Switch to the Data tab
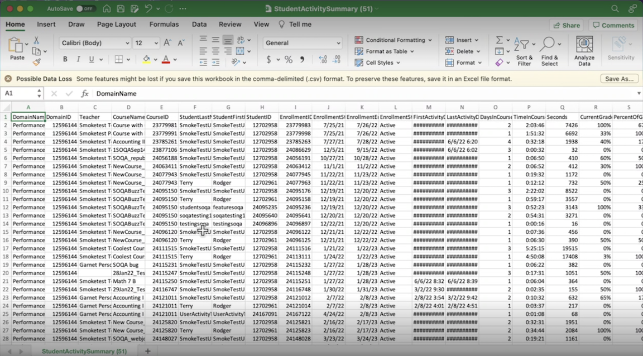This screenshot has width=643, height=356. [x=199, y=24]
